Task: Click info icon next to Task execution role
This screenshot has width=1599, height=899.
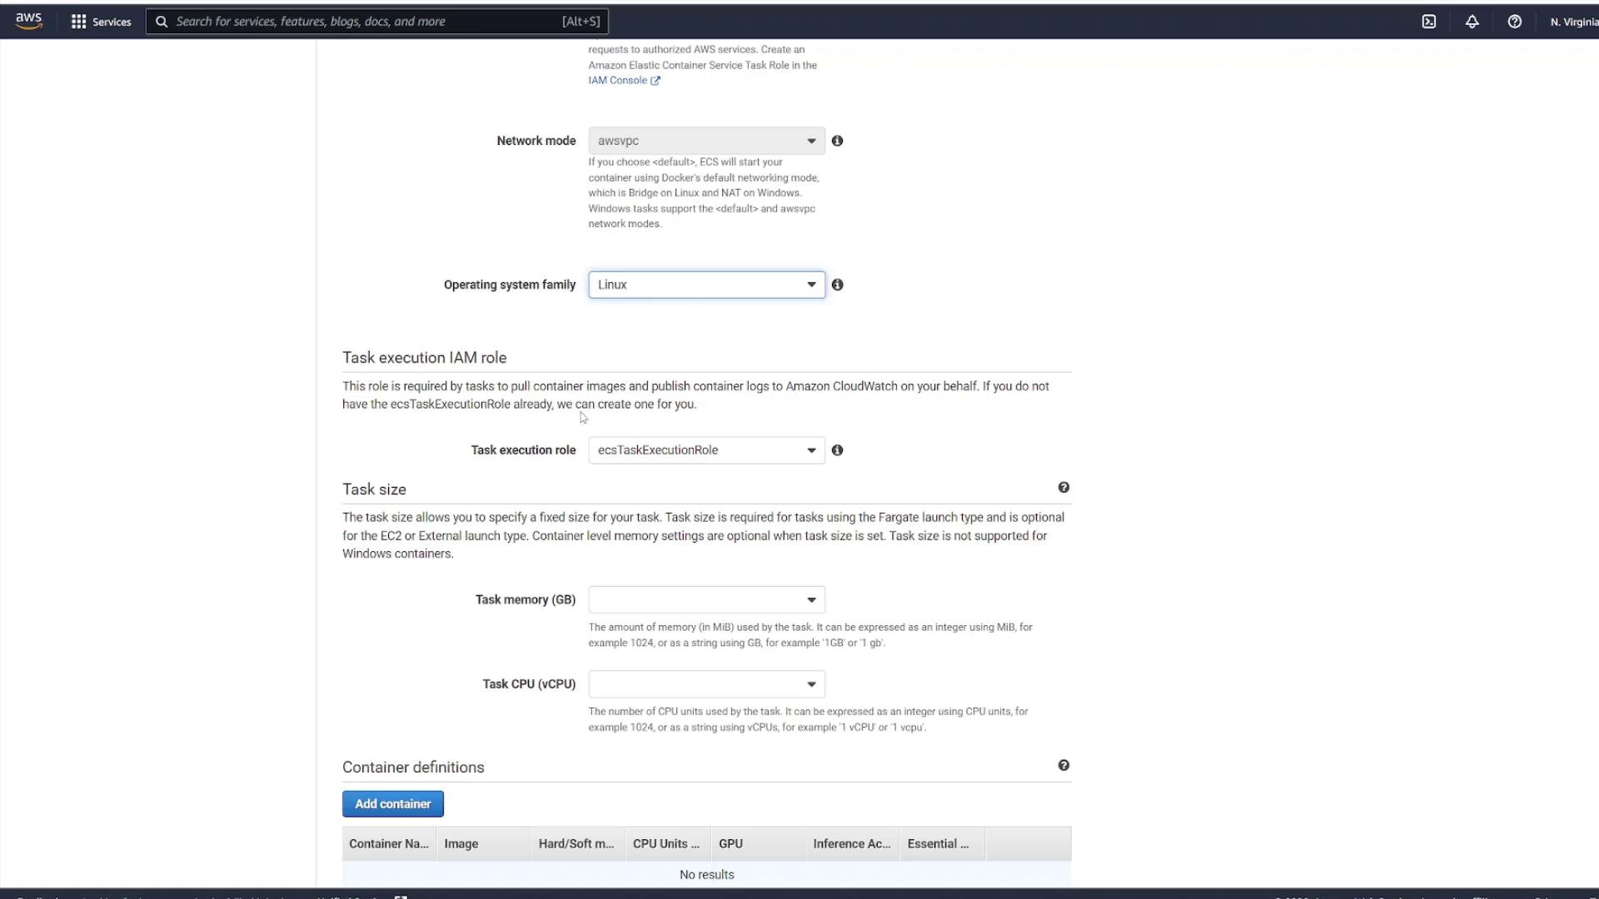Action: (837, 450)
